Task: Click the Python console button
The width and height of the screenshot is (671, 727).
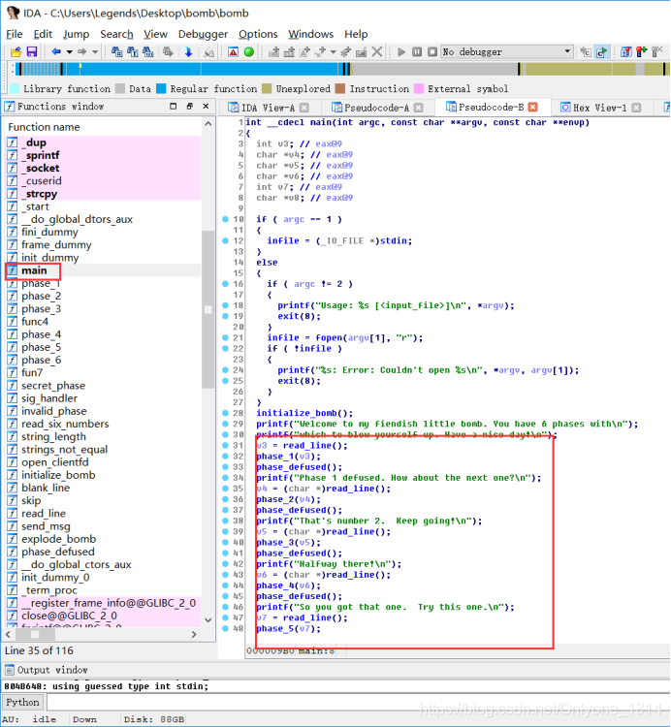Action: [22, 702]
